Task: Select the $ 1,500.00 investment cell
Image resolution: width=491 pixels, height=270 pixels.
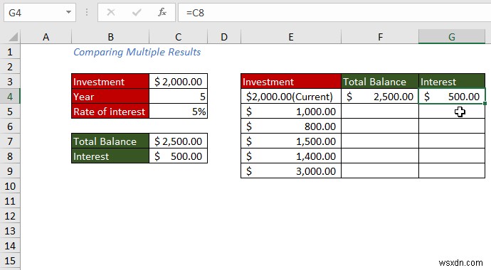Action: click(291, 141)
